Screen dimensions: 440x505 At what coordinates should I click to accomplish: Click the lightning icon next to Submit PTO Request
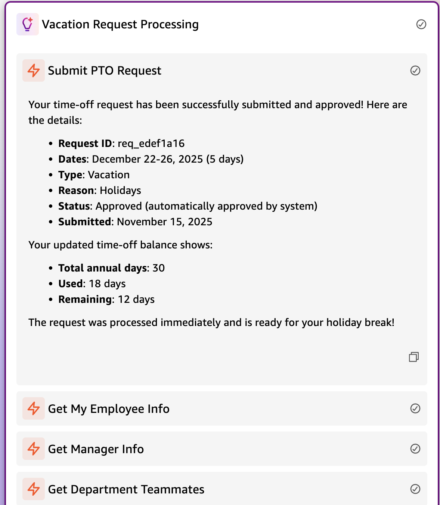(34, 70)
